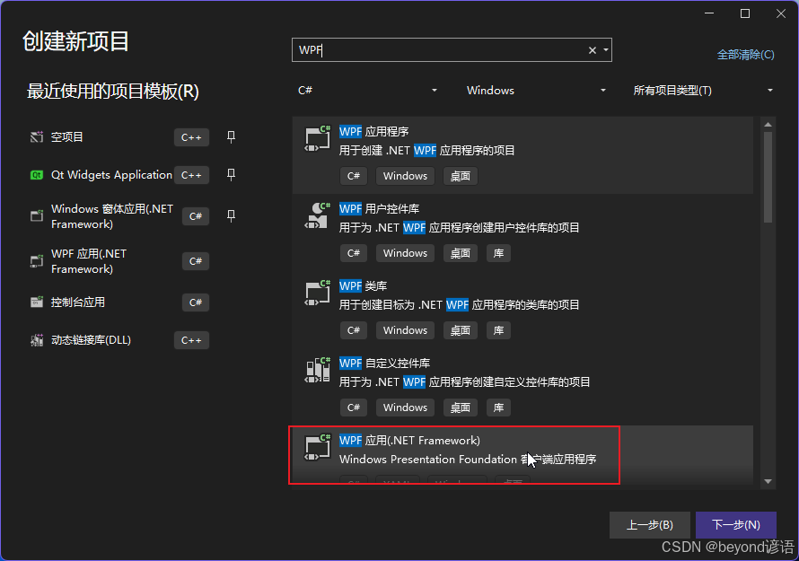Click the WPF 应用(.NET Framework) list icon

[x=318, y=447]
